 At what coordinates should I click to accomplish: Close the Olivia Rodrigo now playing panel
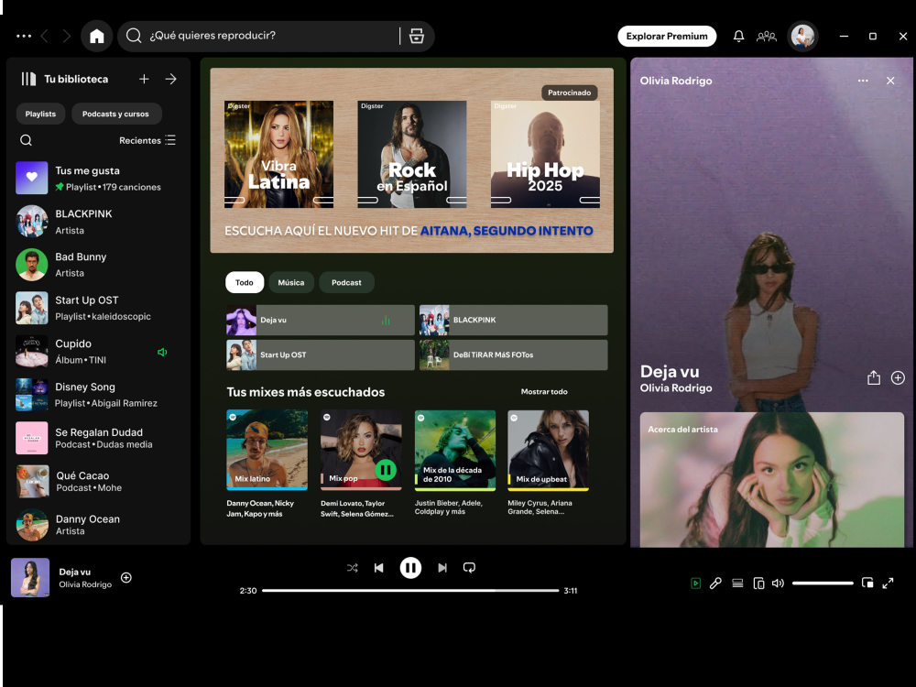click(890, 81)
